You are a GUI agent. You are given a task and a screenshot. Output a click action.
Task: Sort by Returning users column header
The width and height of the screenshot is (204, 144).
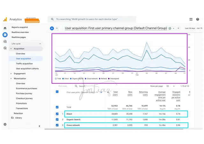pos(143,93)
